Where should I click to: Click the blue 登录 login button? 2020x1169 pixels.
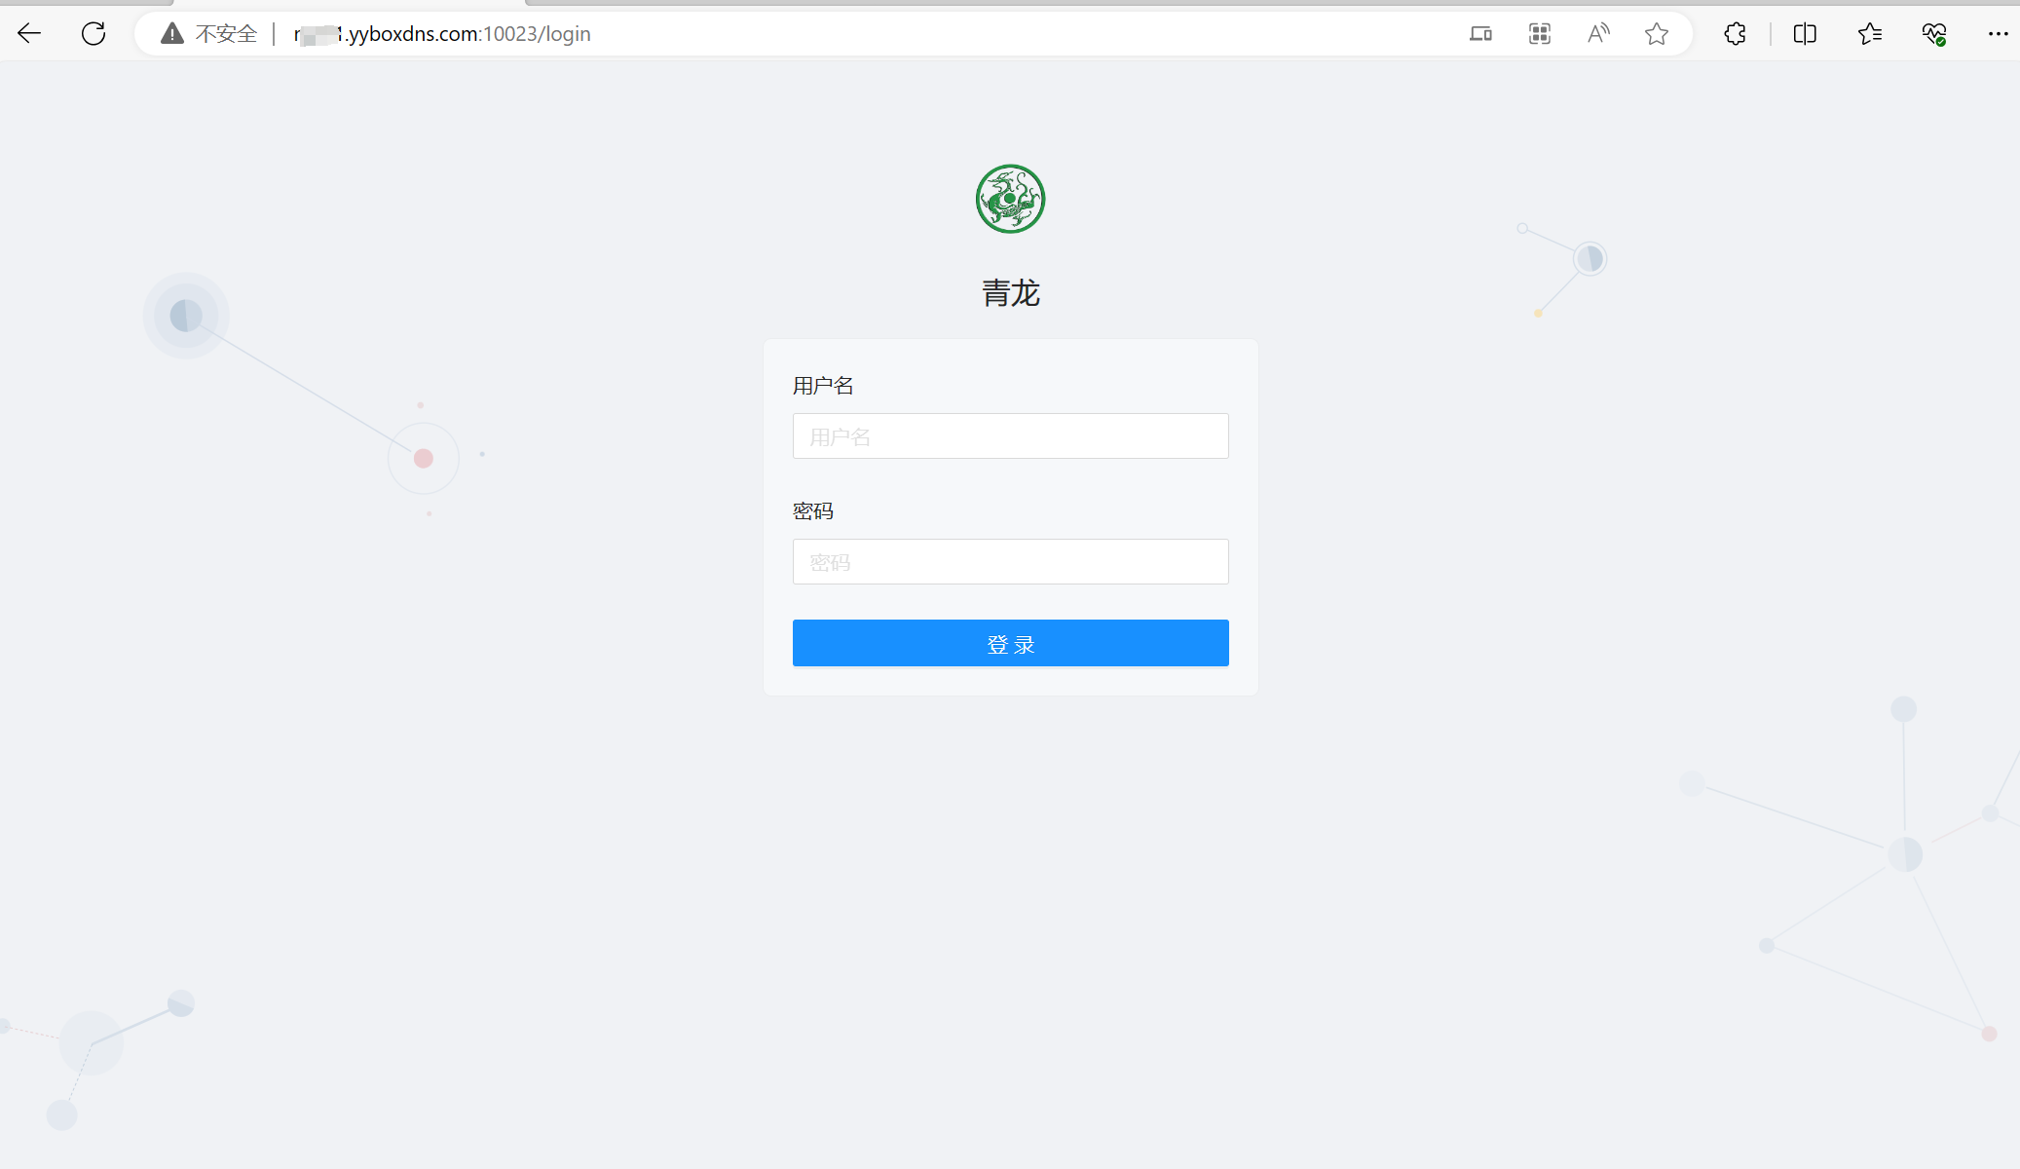(1011, 643)
